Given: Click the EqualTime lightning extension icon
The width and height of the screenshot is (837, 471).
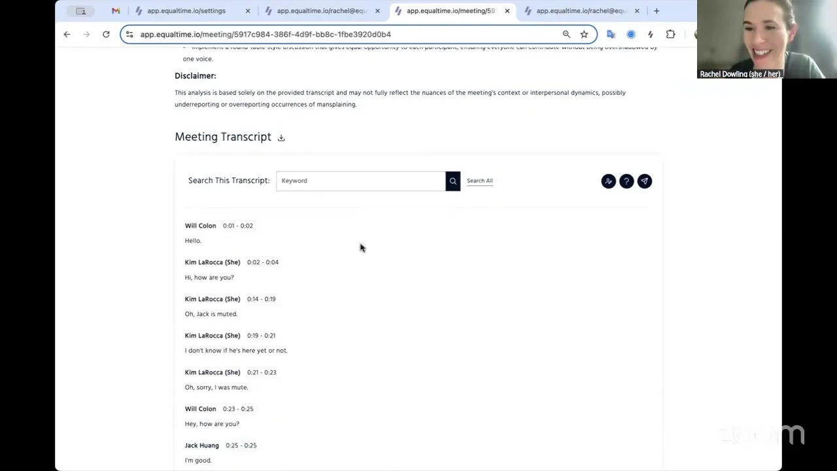Looking at the screenshot, I should [651, 34].
